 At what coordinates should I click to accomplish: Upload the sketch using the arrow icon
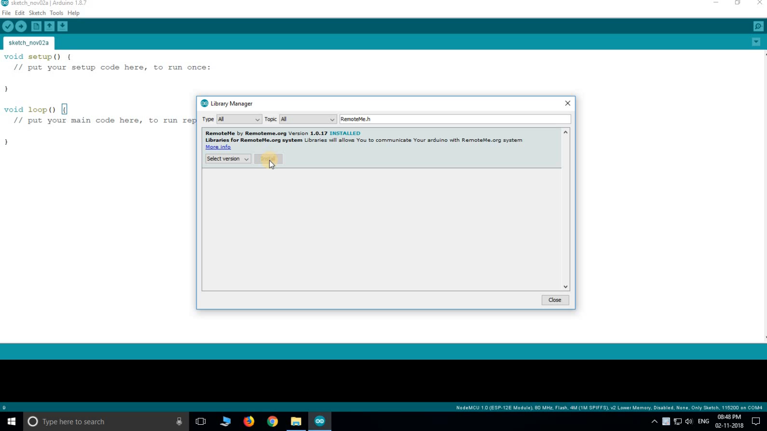[21, 26]
